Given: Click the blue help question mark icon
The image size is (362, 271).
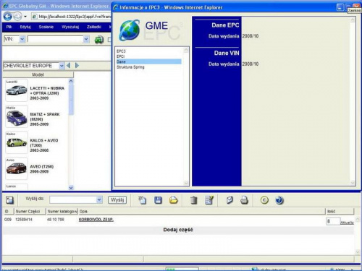Looking at the screenshot, I should coord(279,200).
